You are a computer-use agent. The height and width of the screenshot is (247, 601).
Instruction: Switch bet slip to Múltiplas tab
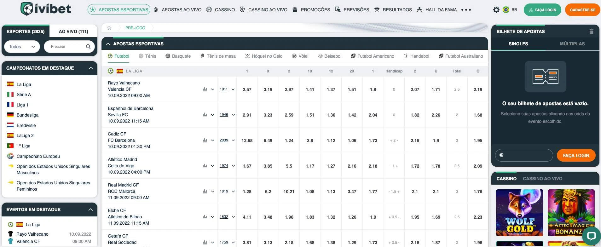(572, 44)
